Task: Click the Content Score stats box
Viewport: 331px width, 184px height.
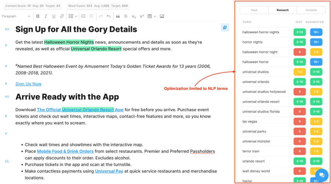Action: click(x=33, y=6)
